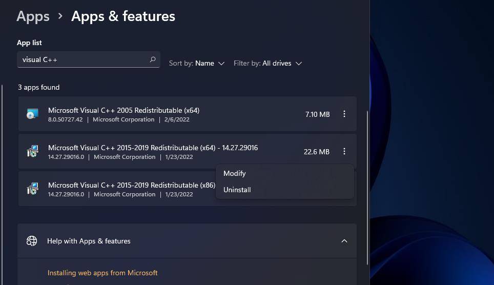Collapse the Help with Apps & features section

tap(344, 241)
